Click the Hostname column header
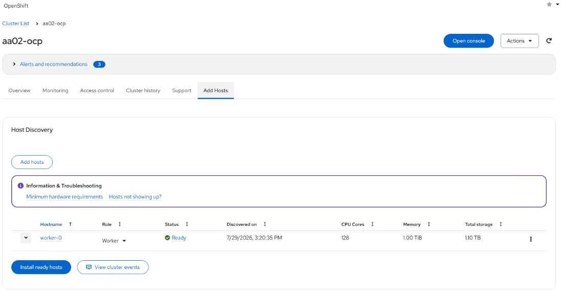The height and width of the screenshot is (293, 561). click(51, 224)
